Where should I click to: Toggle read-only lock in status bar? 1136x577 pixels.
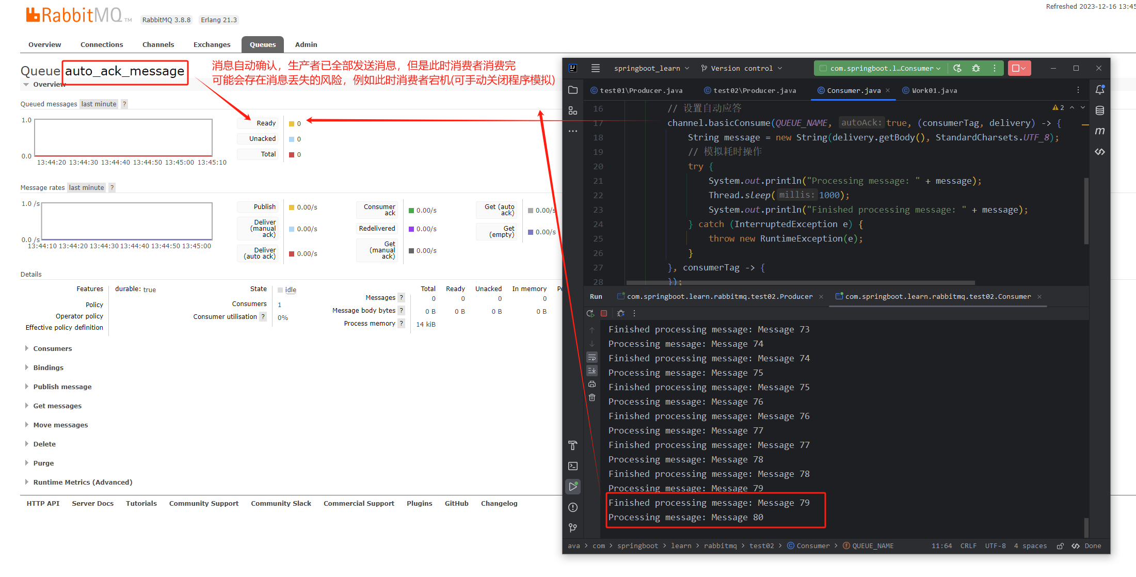[x=1060, y=546]
